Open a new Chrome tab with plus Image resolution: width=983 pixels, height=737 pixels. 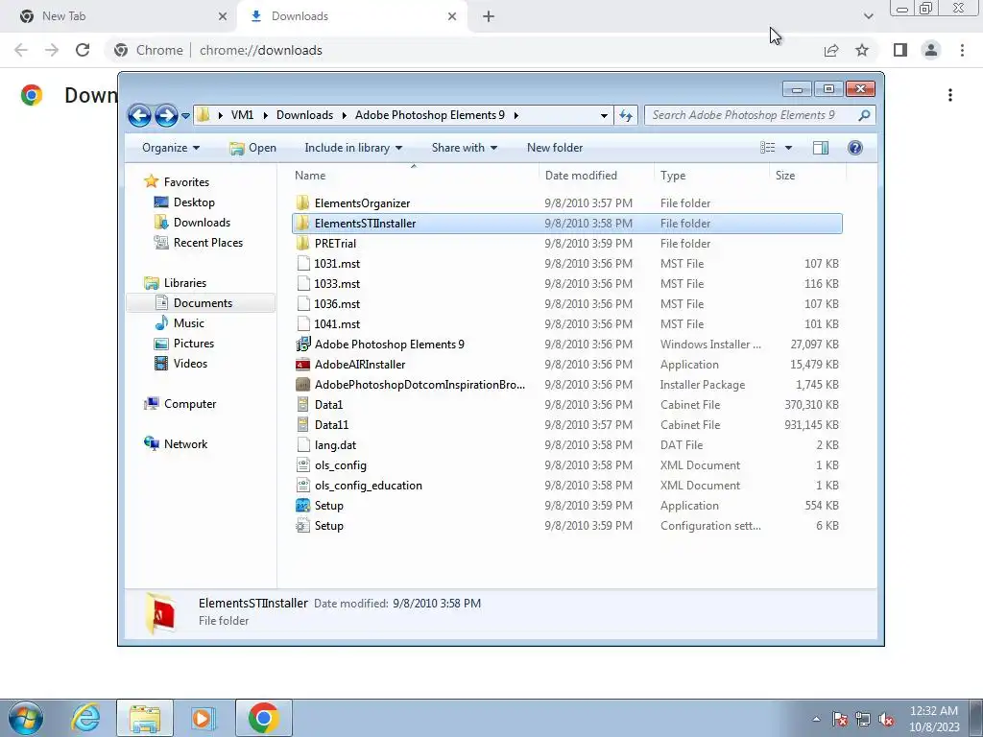click(489, 16)
